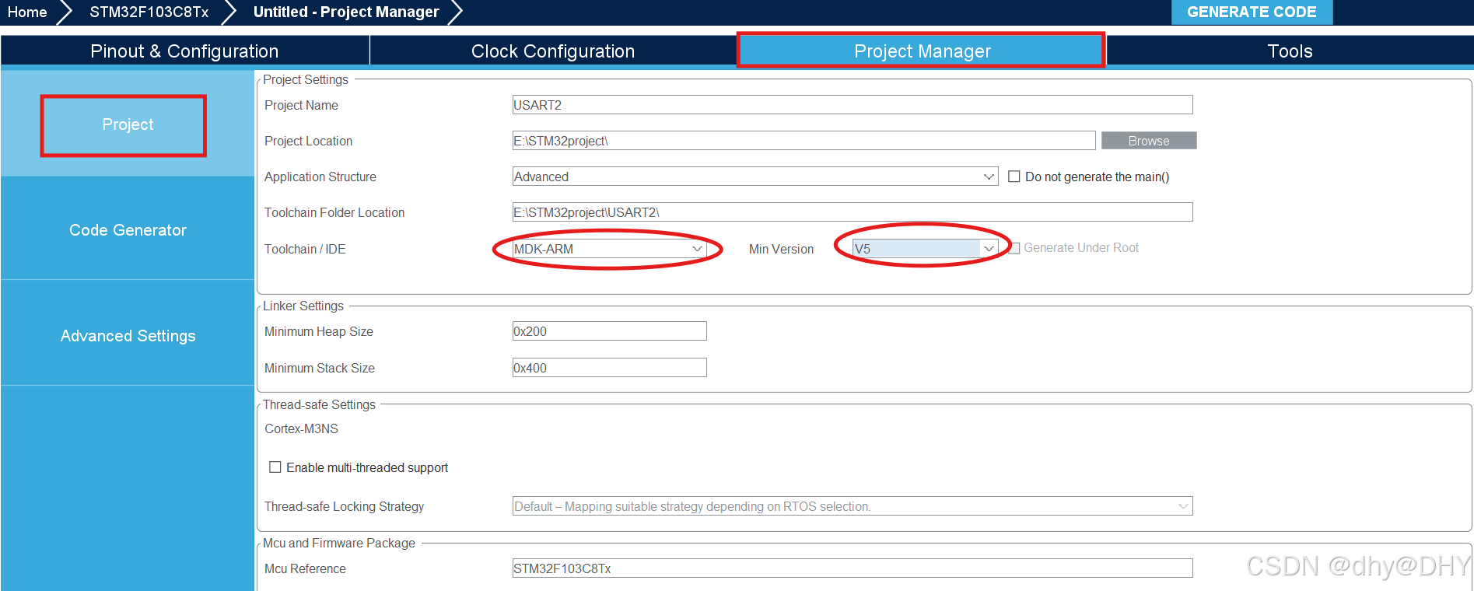
Task: Click the Project Location label
Action: coord(309,141)
